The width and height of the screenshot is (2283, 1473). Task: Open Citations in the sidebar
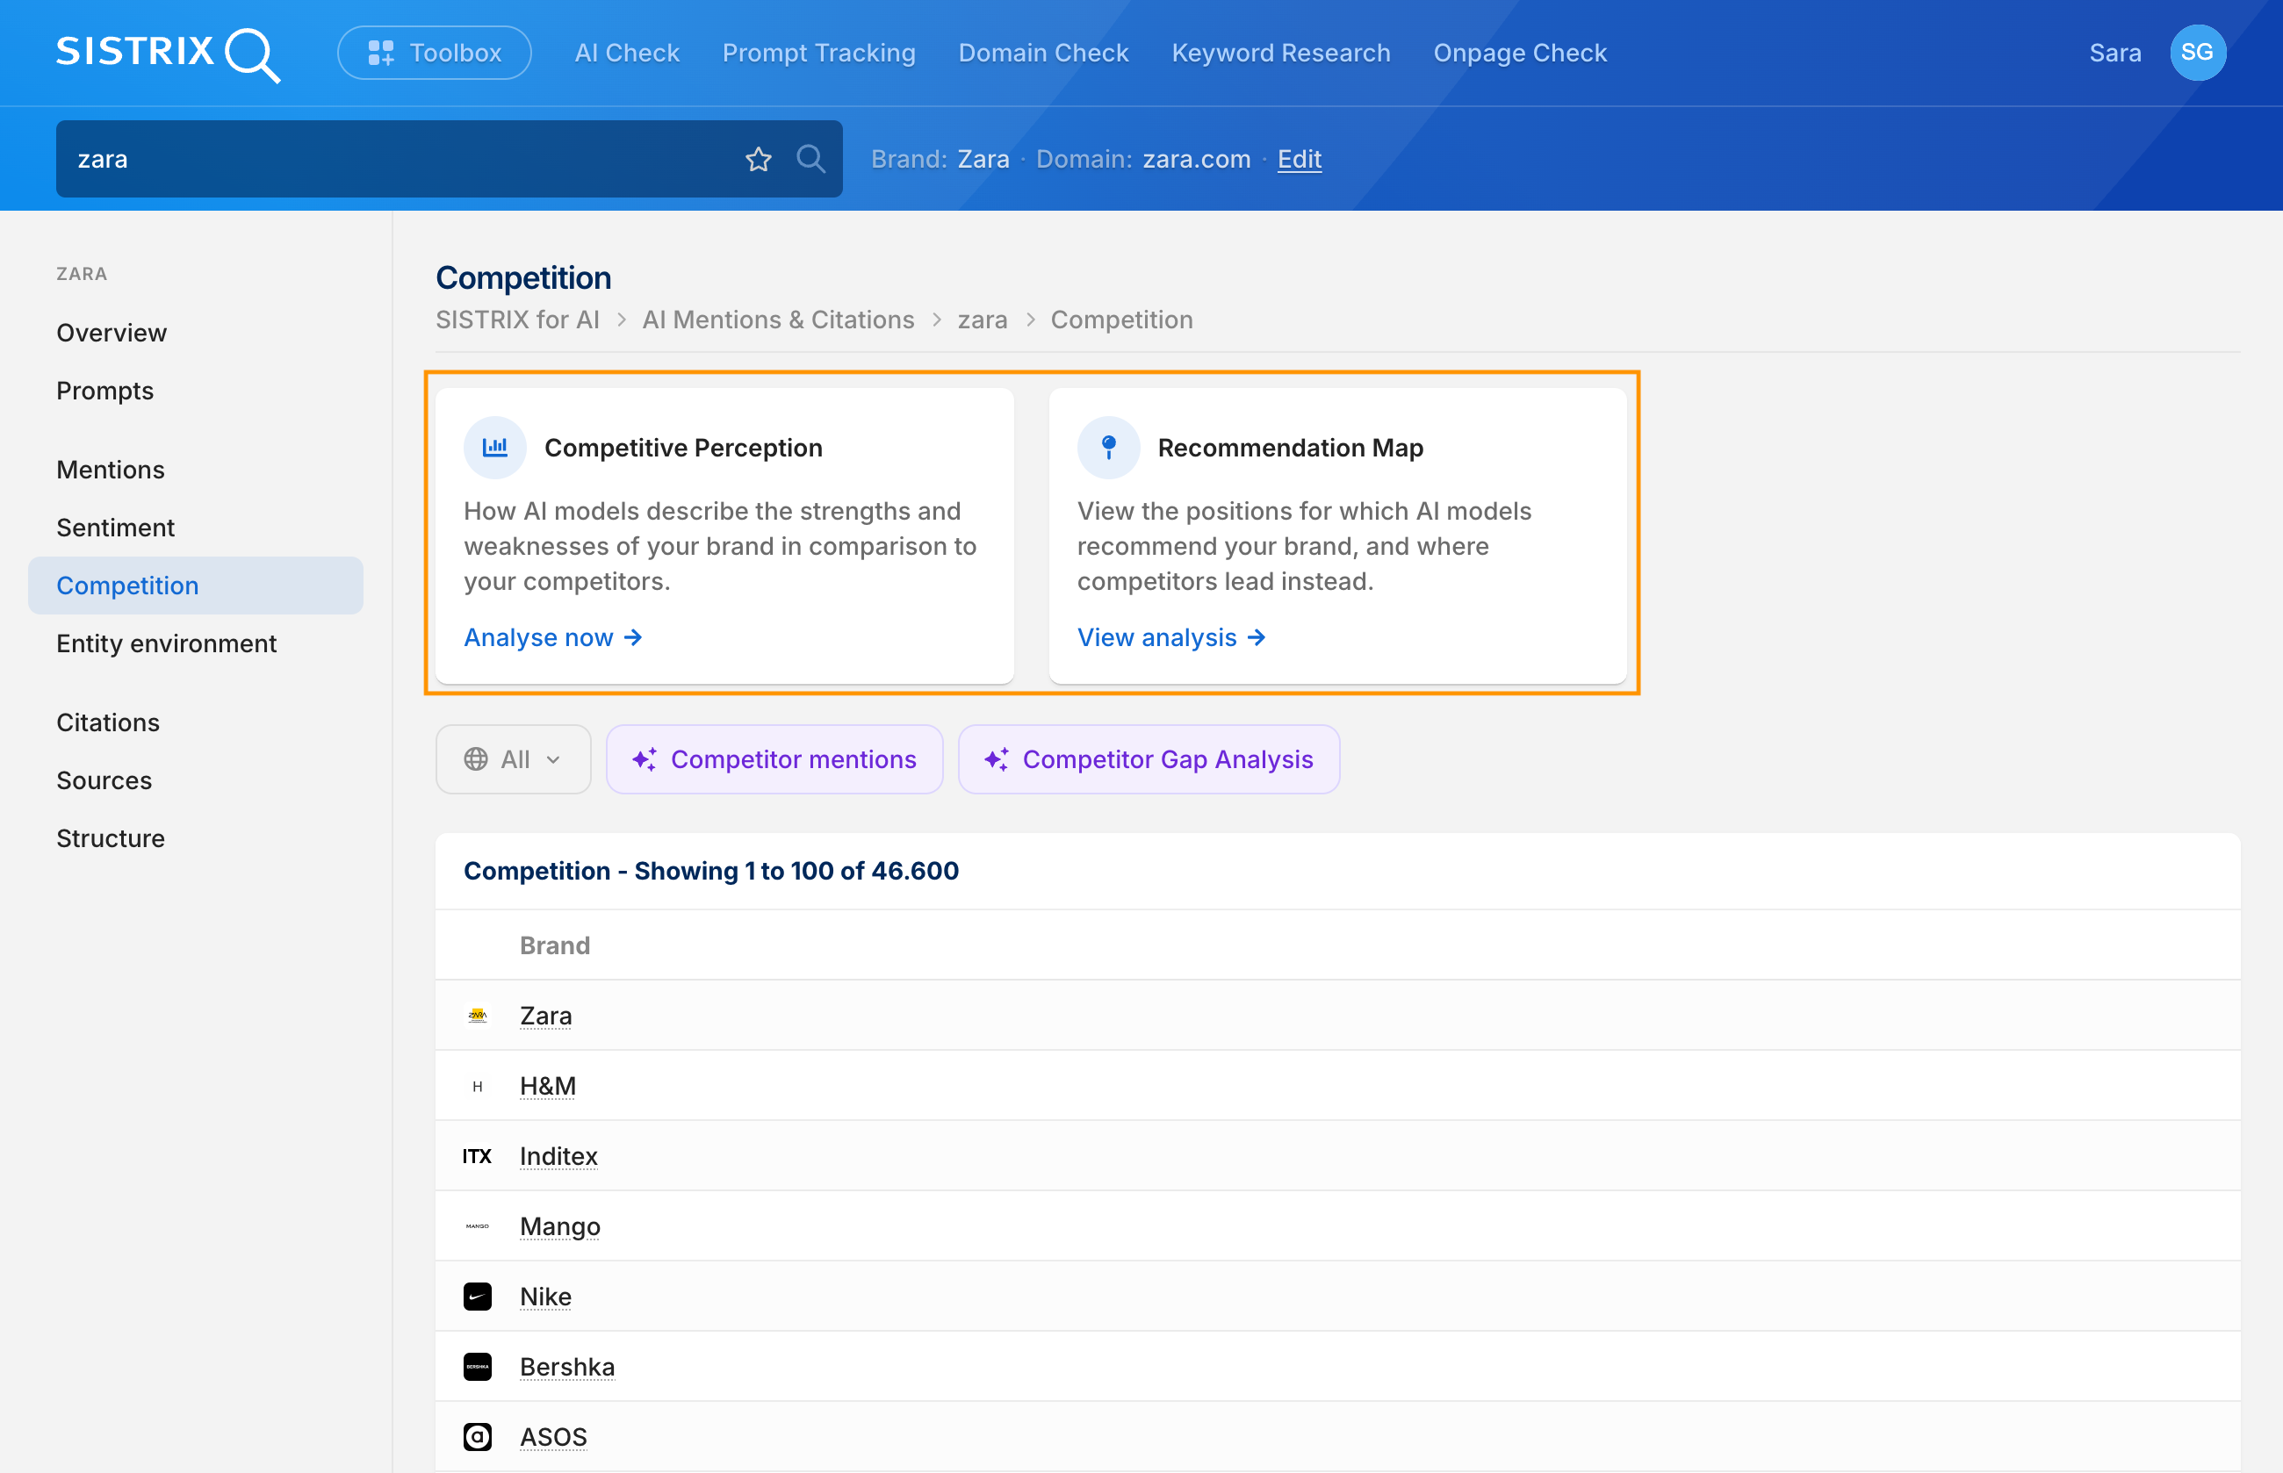(108, 722)
